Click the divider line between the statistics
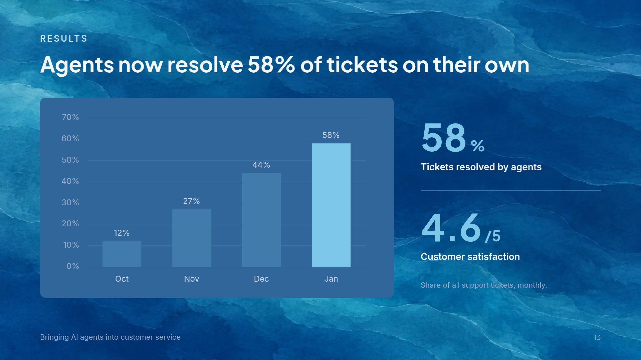Screen dimensions: 641x360 pos(511,190)
